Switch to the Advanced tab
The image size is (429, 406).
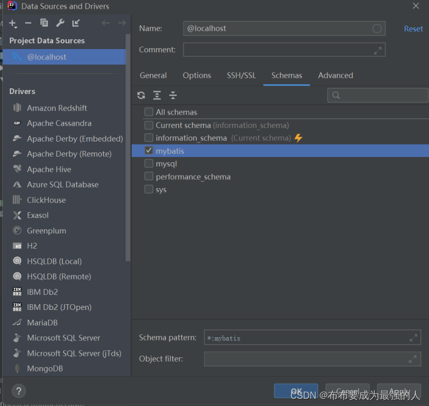pyautogui.click(x=335, y=75)
